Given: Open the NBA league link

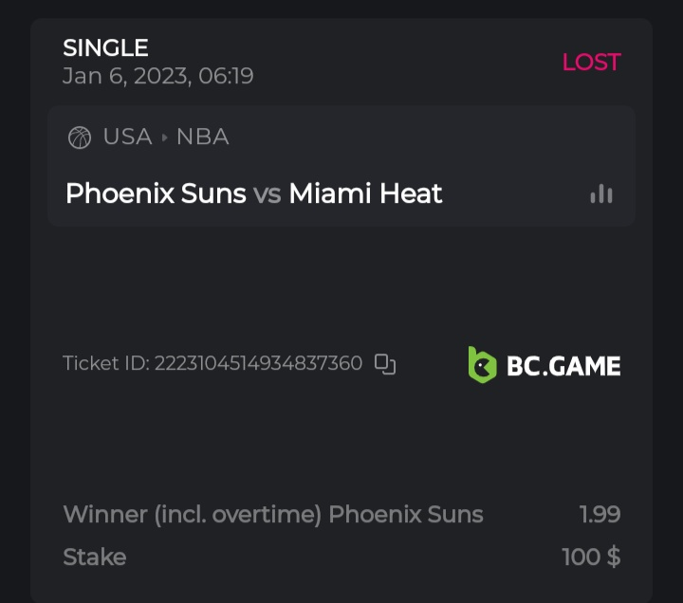Looking at the screenshot, I should click(203, 137).
